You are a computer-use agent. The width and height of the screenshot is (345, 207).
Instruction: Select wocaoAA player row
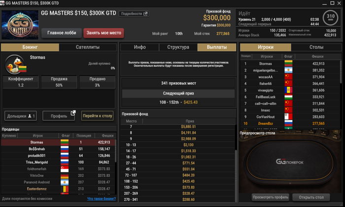(x=290, y=77)
